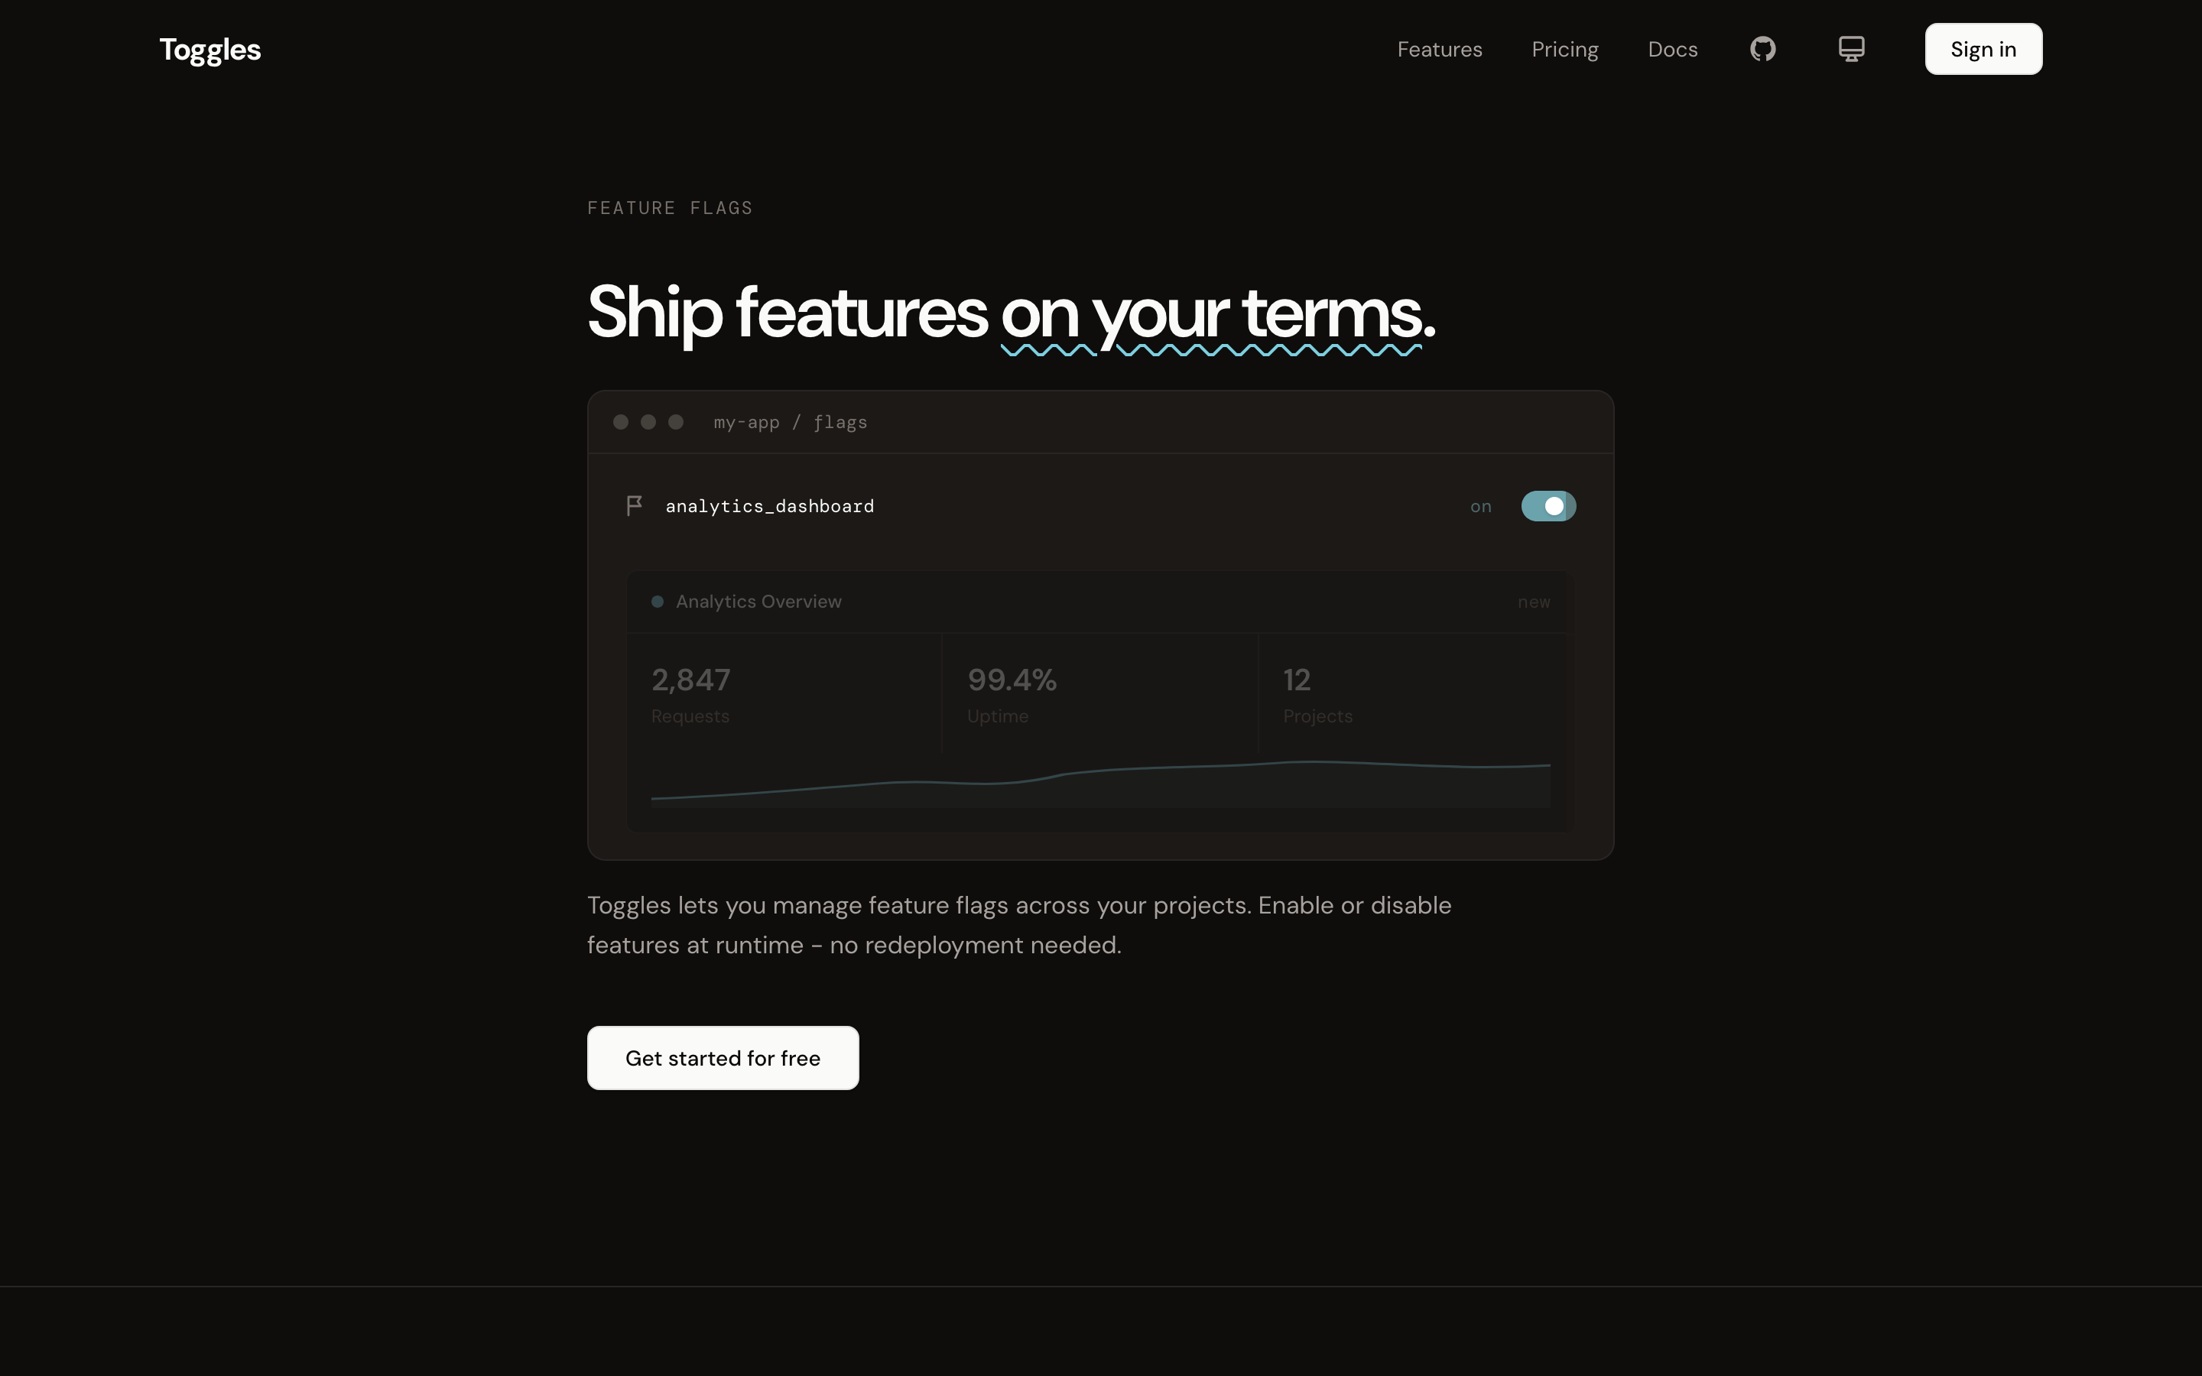This screenshot has height=1376, width=2202.
Task: Click the Analytics Overview status dot
Action: pos(657,602)
